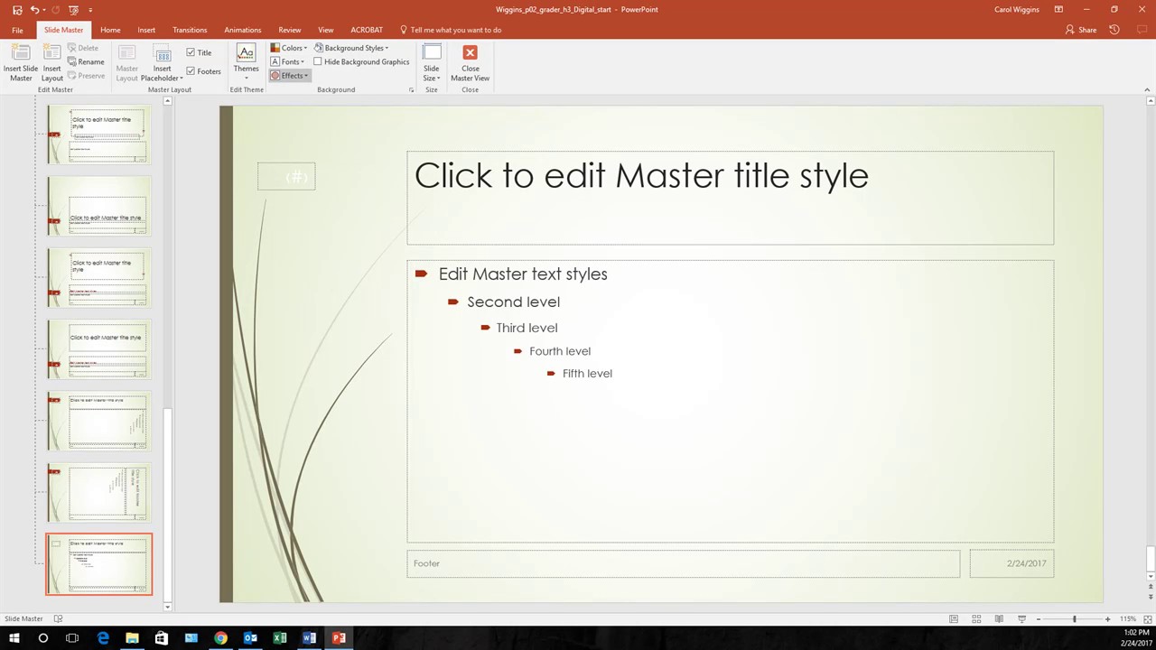Open Excel from taskbar
This screenshot has height=650, width=1156.
click(x=280, y=637)
